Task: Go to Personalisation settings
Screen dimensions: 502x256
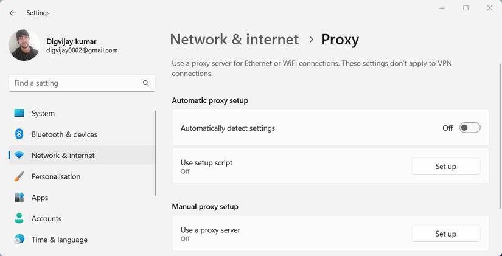Action: pyautogui.click(x=56, y=176)
